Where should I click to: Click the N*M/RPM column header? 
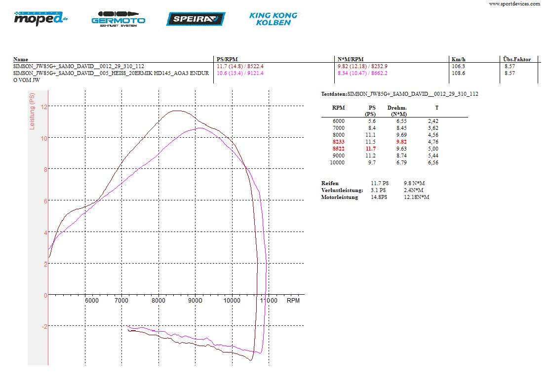[x=350, y=59]
